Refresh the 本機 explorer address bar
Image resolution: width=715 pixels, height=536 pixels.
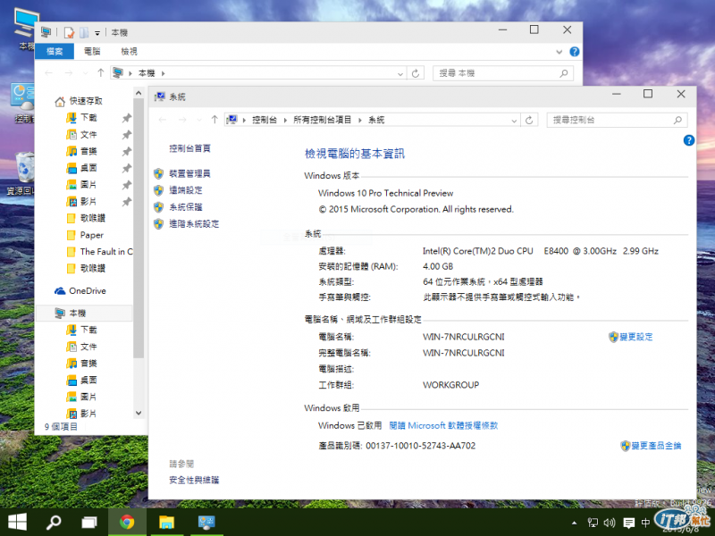[x=415, y=73]
